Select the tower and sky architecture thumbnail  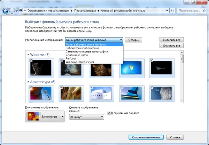pos(41,93)
